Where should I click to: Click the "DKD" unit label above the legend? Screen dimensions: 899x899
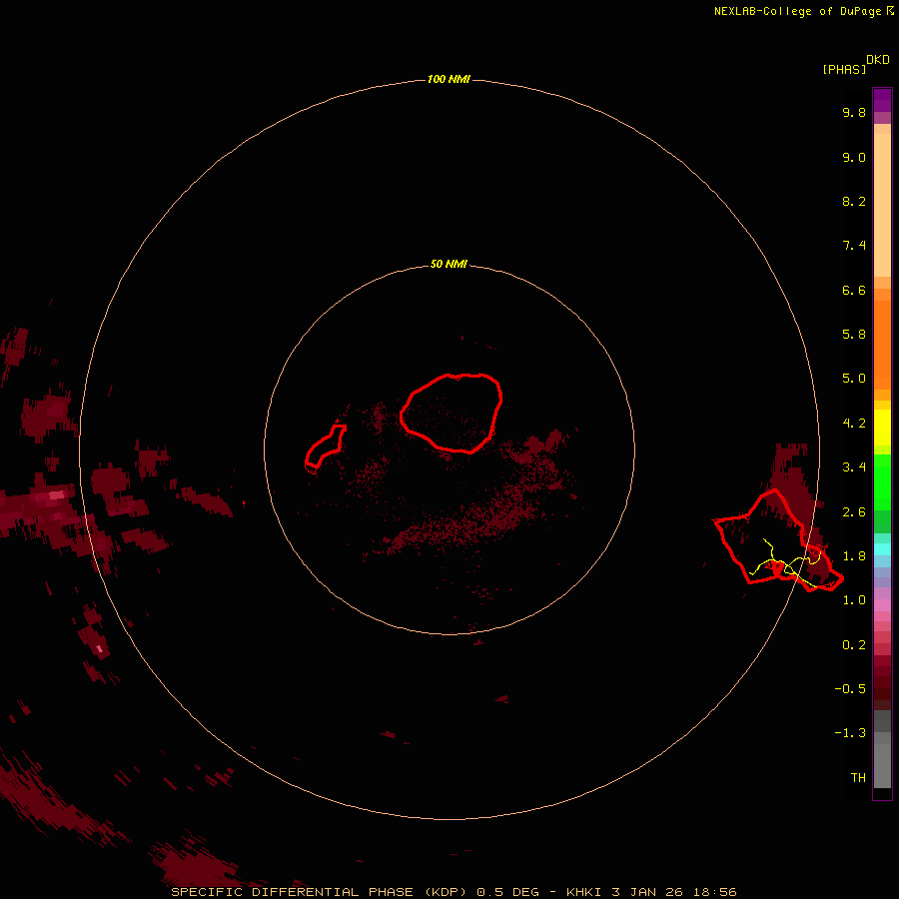[878, 59]
